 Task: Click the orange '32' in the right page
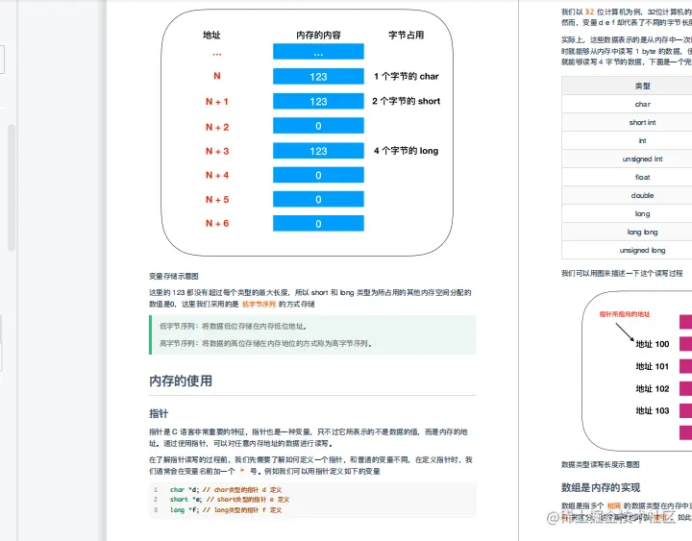[x=589, y=12]
